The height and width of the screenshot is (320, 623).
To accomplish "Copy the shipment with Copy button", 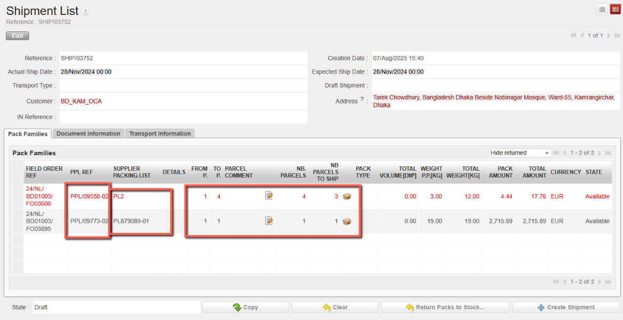I will [x=245, y=307].
